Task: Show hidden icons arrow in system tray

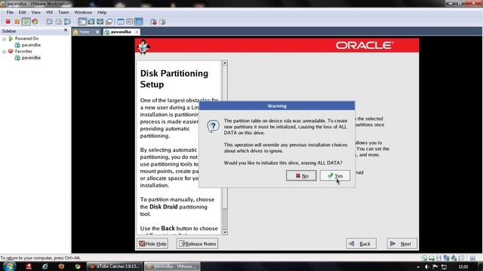Action: coord(418,267)
